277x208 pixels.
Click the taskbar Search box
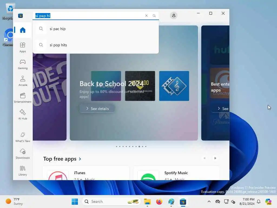tap(111, 201)
